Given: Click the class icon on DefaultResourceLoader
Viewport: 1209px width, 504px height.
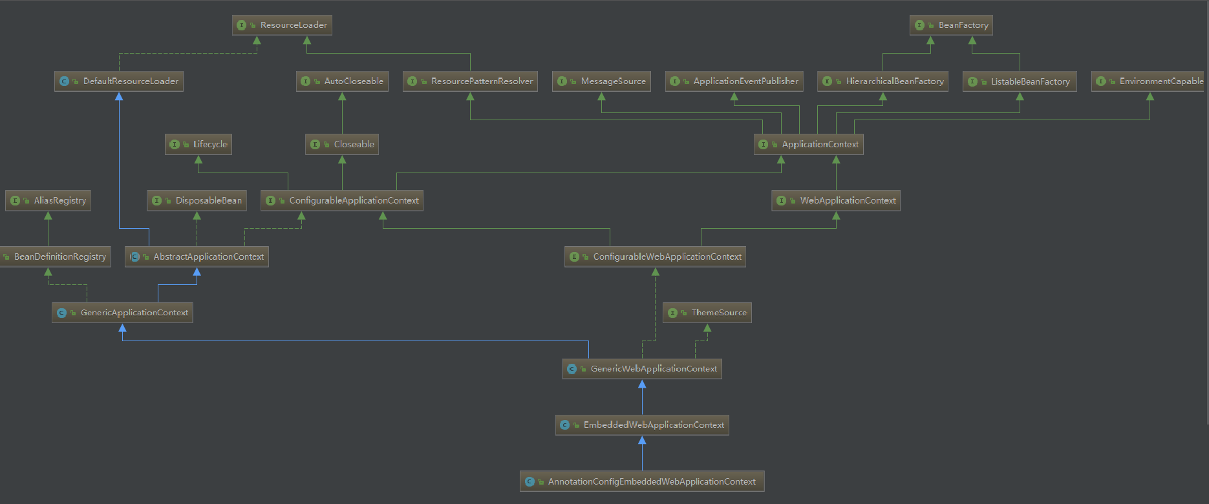Looking at the screenshot, I should (x=64, y=81).
